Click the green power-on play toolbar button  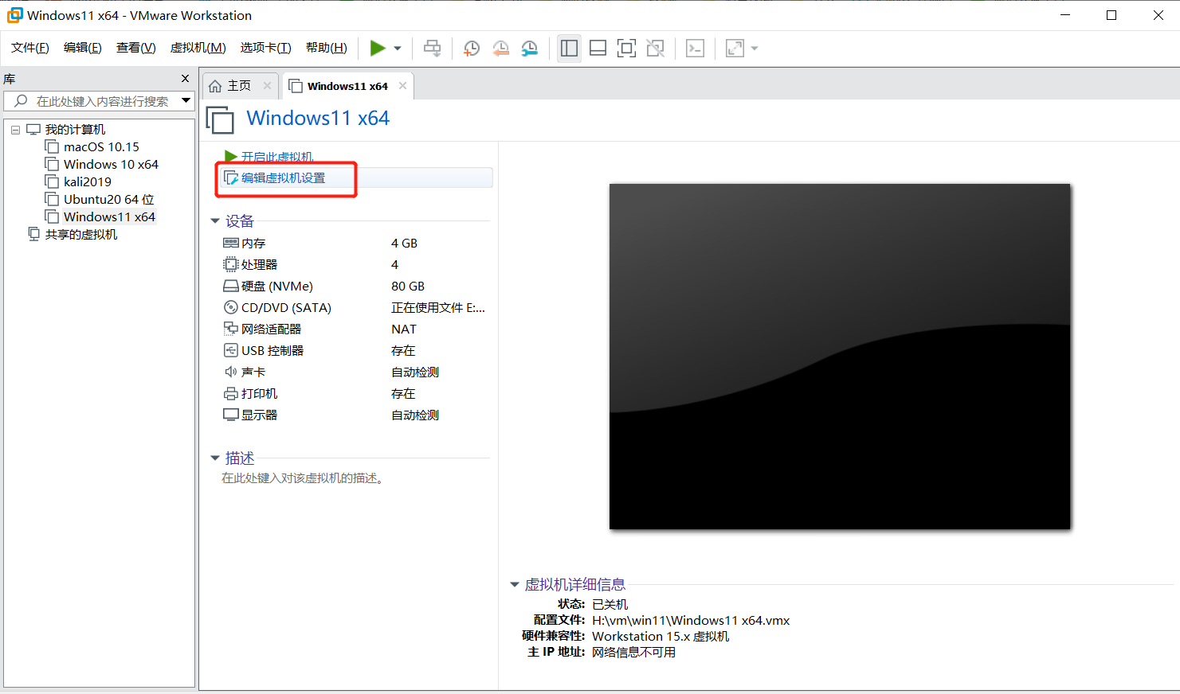point(378,49)
